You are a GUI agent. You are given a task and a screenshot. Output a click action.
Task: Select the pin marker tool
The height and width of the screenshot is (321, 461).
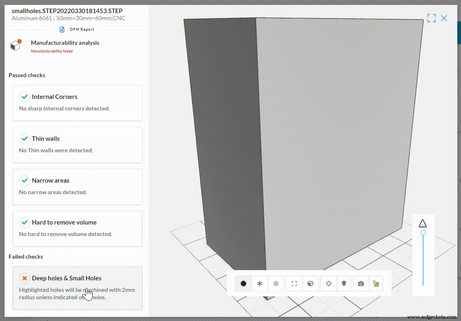344,284
